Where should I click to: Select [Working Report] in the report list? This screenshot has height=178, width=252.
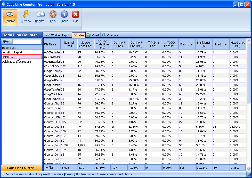[x=13, y=52]
